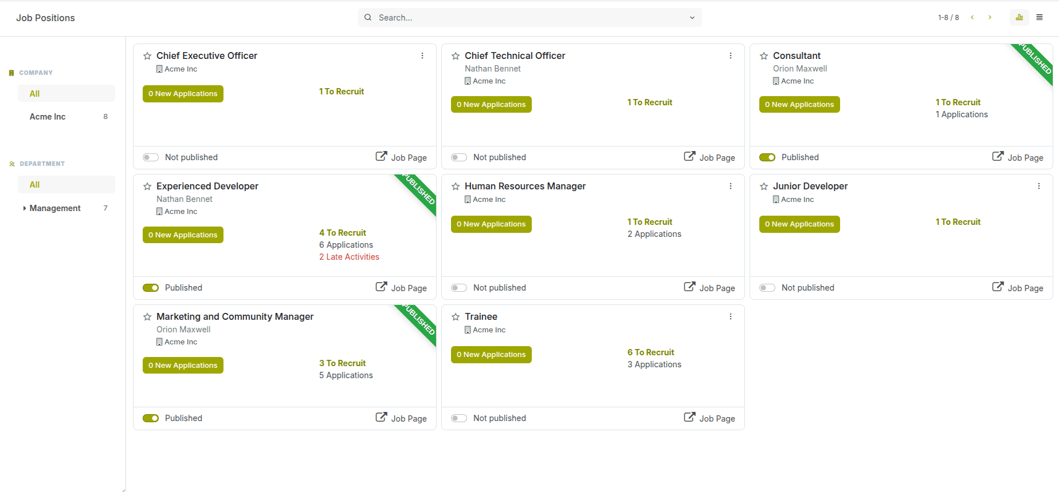Favorite the Trainee job position
Image resolution: width=1059 pixels, height=492 pixels.
pos(456,317)
